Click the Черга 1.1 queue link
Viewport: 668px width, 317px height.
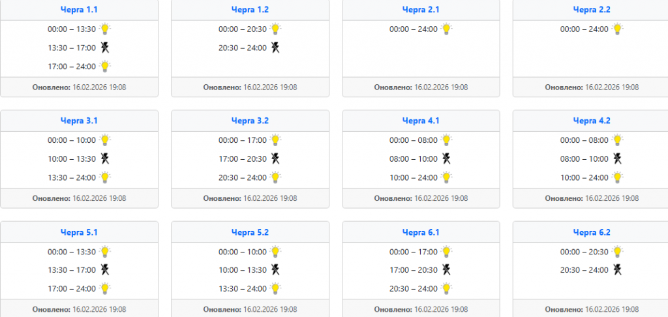(79, 9)
